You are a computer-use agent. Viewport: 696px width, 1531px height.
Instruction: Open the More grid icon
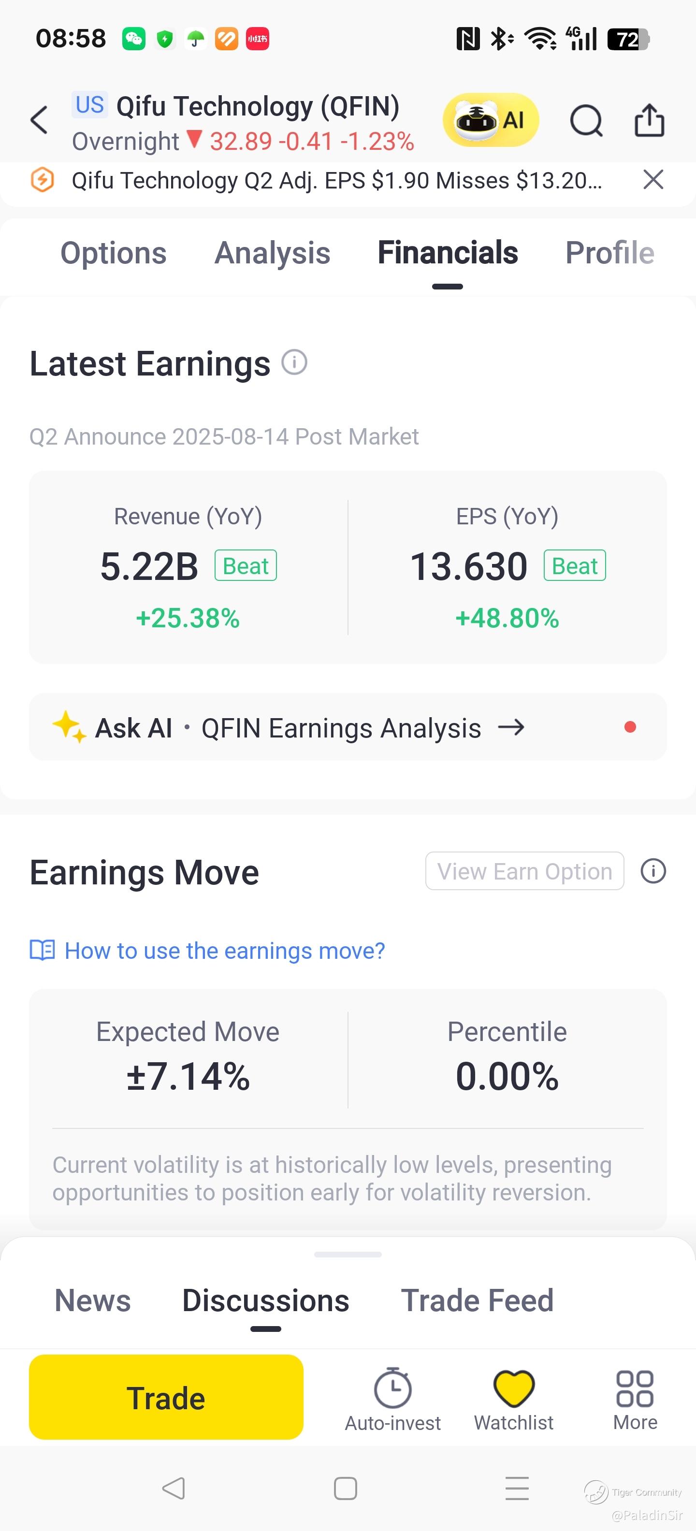635,1389
